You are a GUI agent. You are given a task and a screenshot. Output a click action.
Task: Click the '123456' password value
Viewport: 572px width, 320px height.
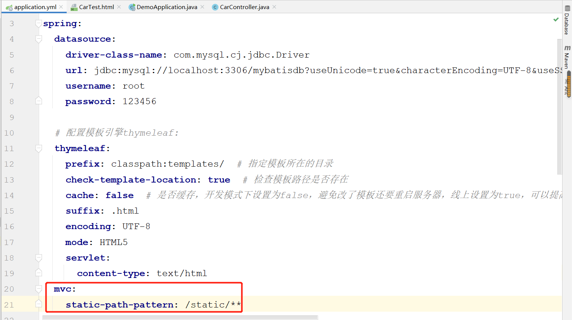(x=139, y=101)
